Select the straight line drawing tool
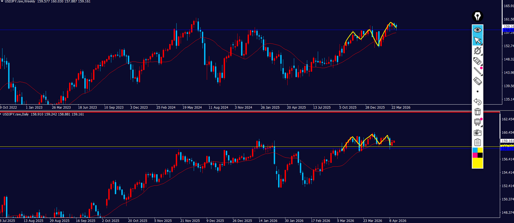This screenshot has height=223, width=514. tap(477, 71)
